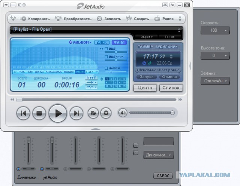Open the Преобразовать conversion tool

73,19
